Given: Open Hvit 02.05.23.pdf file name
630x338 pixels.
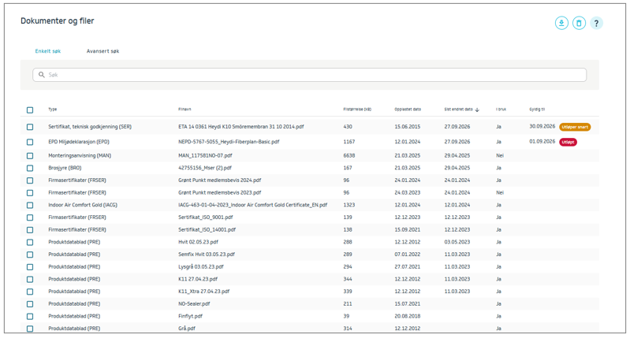Looking at the screenshot, I should coord(199,242).
